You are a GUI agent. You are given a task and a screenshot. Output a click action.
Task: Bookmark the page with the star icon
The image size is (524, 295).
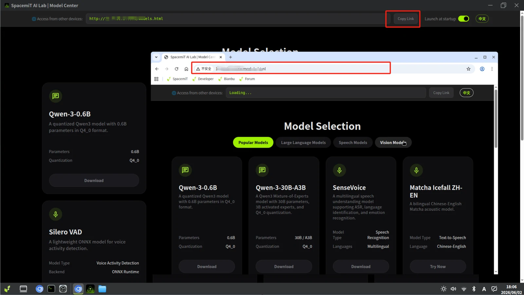tap(468, 69)
